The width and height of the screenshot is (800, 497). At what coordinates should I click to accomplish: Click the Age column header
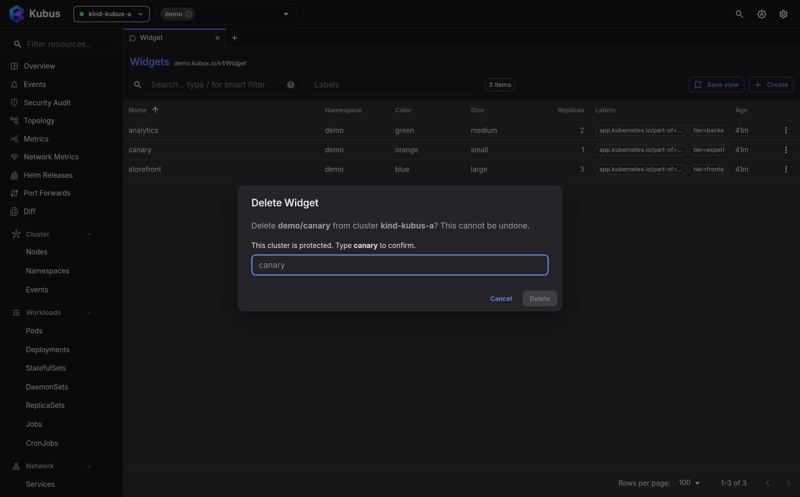(x=741, y=110)
